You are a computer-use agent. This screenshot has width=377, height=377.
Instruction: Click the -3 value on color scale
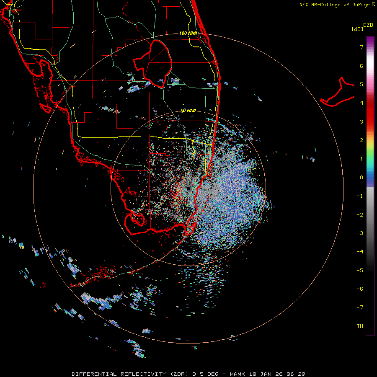[x=360, y=233]
